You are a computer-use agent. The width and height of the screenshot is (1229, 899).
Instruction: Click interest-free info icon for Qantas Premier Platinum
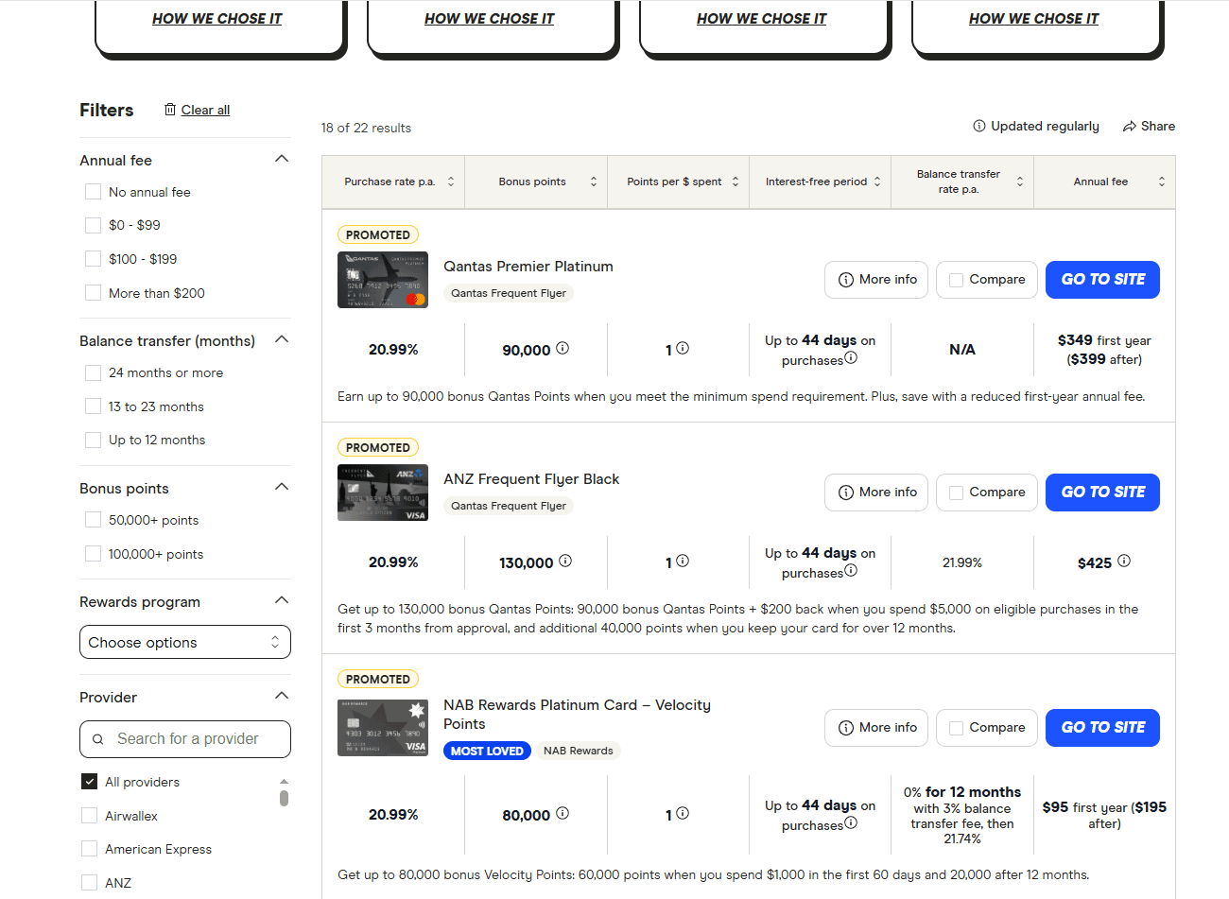tap(851, 357)
